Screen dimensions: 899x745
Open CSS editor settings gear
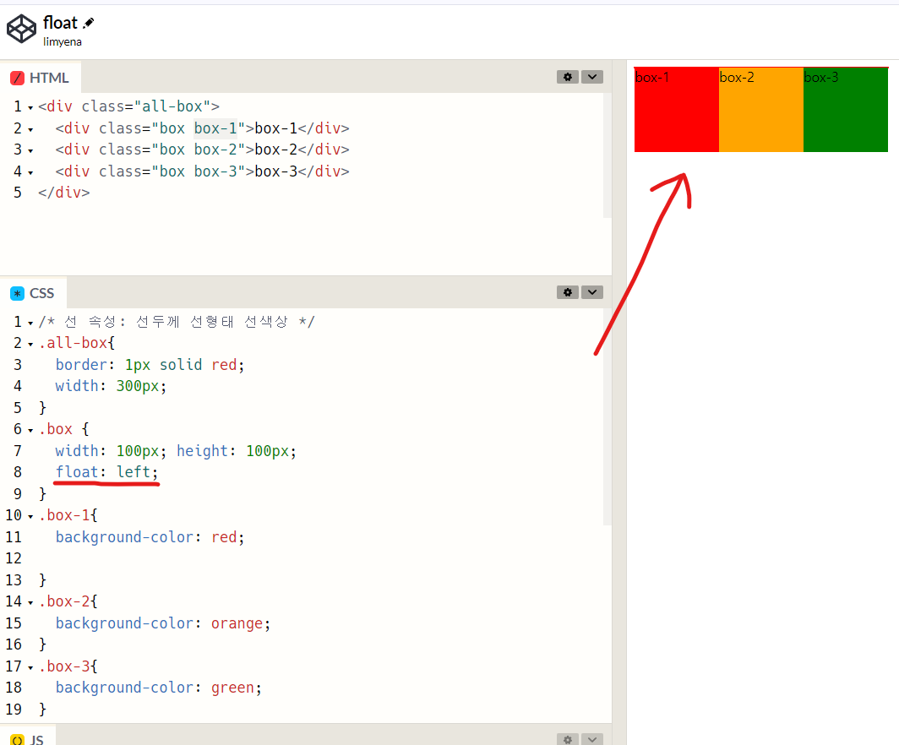pyautogui.click(x=568, y=292)
